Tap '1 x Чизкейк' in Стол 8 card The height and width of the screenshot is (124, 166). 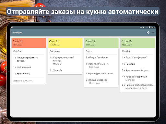tap(56, 70)
